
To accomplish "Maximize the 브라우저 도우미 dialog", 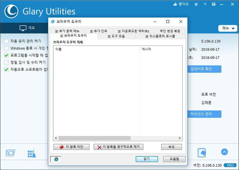I will coord(168,22).
